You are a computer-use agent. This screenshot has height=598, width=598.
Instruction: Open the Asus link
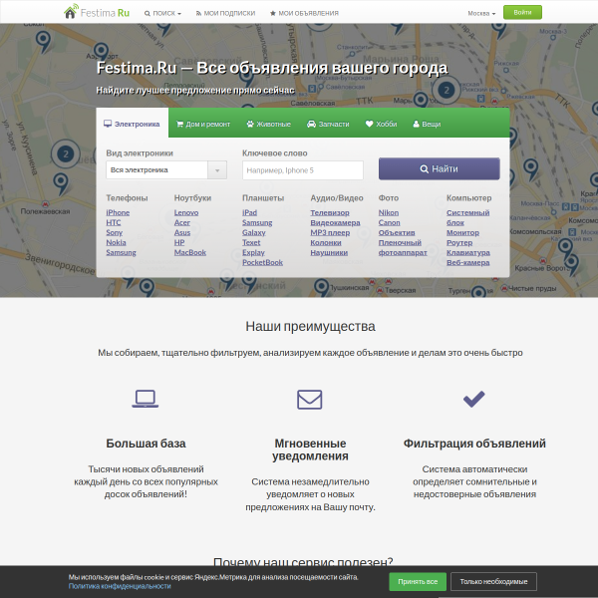click(182, 232)
